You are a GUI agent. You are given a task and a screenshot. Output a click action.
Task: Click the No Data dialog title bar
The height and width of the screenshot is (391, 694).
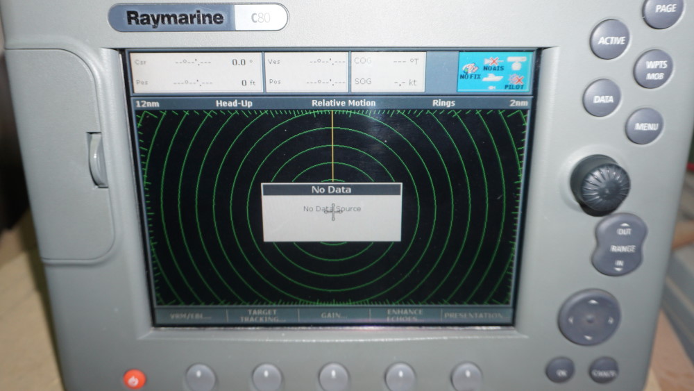pyautogui.click(x=332, y=190)
